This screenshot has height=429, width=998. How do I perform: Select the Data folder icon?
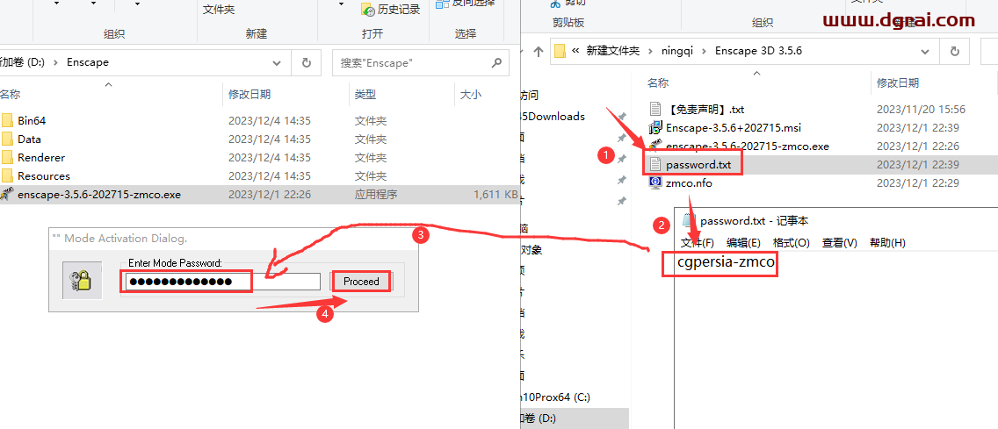[7, 139]
